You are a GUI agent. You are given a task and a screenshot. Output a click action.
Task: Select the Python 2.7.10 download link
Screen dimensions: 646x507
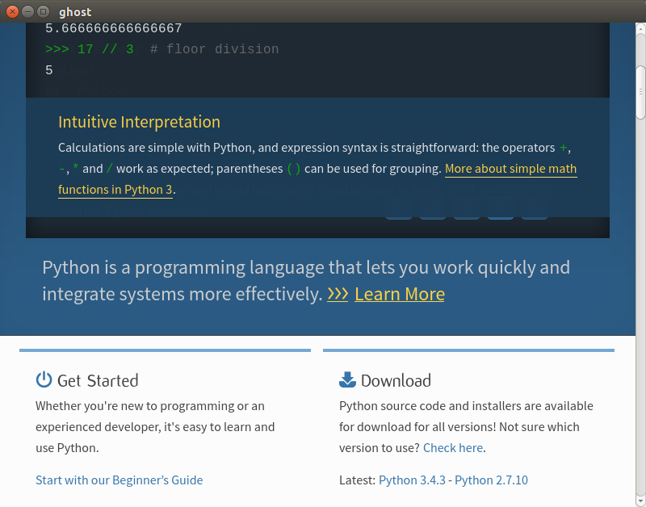pyautogui.click(x=491, y=480)
